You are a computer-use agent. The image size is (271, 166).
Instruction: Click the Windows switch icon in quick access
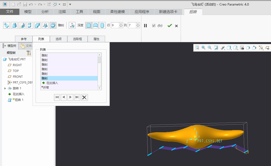point(55,4)
